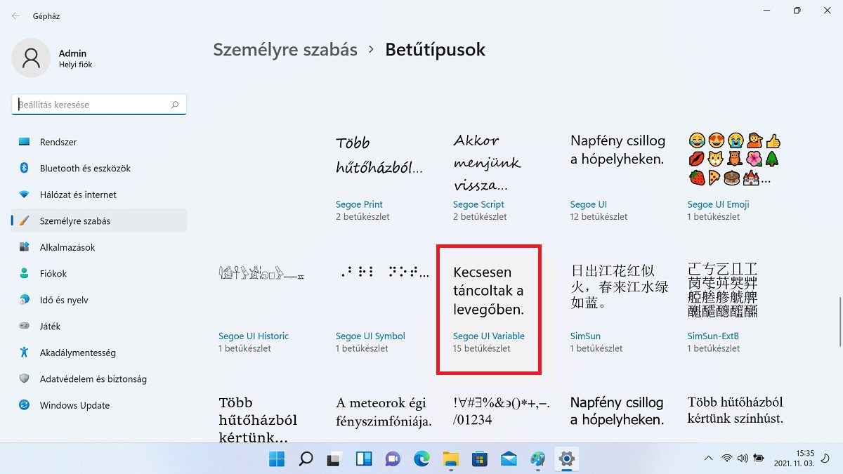Click the Beállítás keresése search field
This screenshot has height=474, width=843.
91,105
